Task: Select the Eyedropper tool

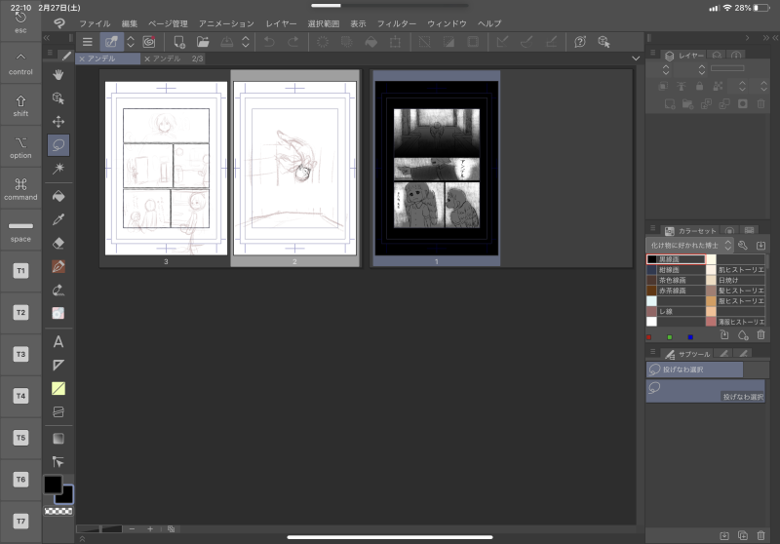Action: pos(58,219)
